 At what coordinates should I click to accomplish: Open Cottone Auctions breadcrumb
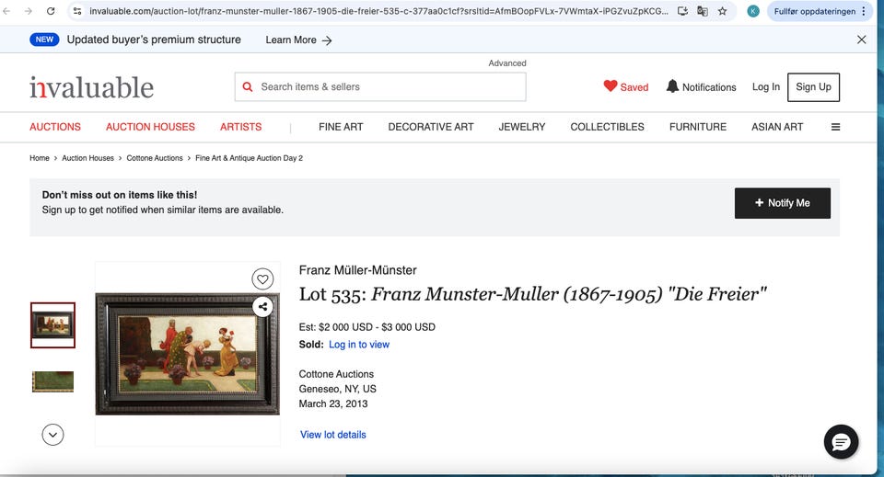pyautogui.click(x=155, y=158)
